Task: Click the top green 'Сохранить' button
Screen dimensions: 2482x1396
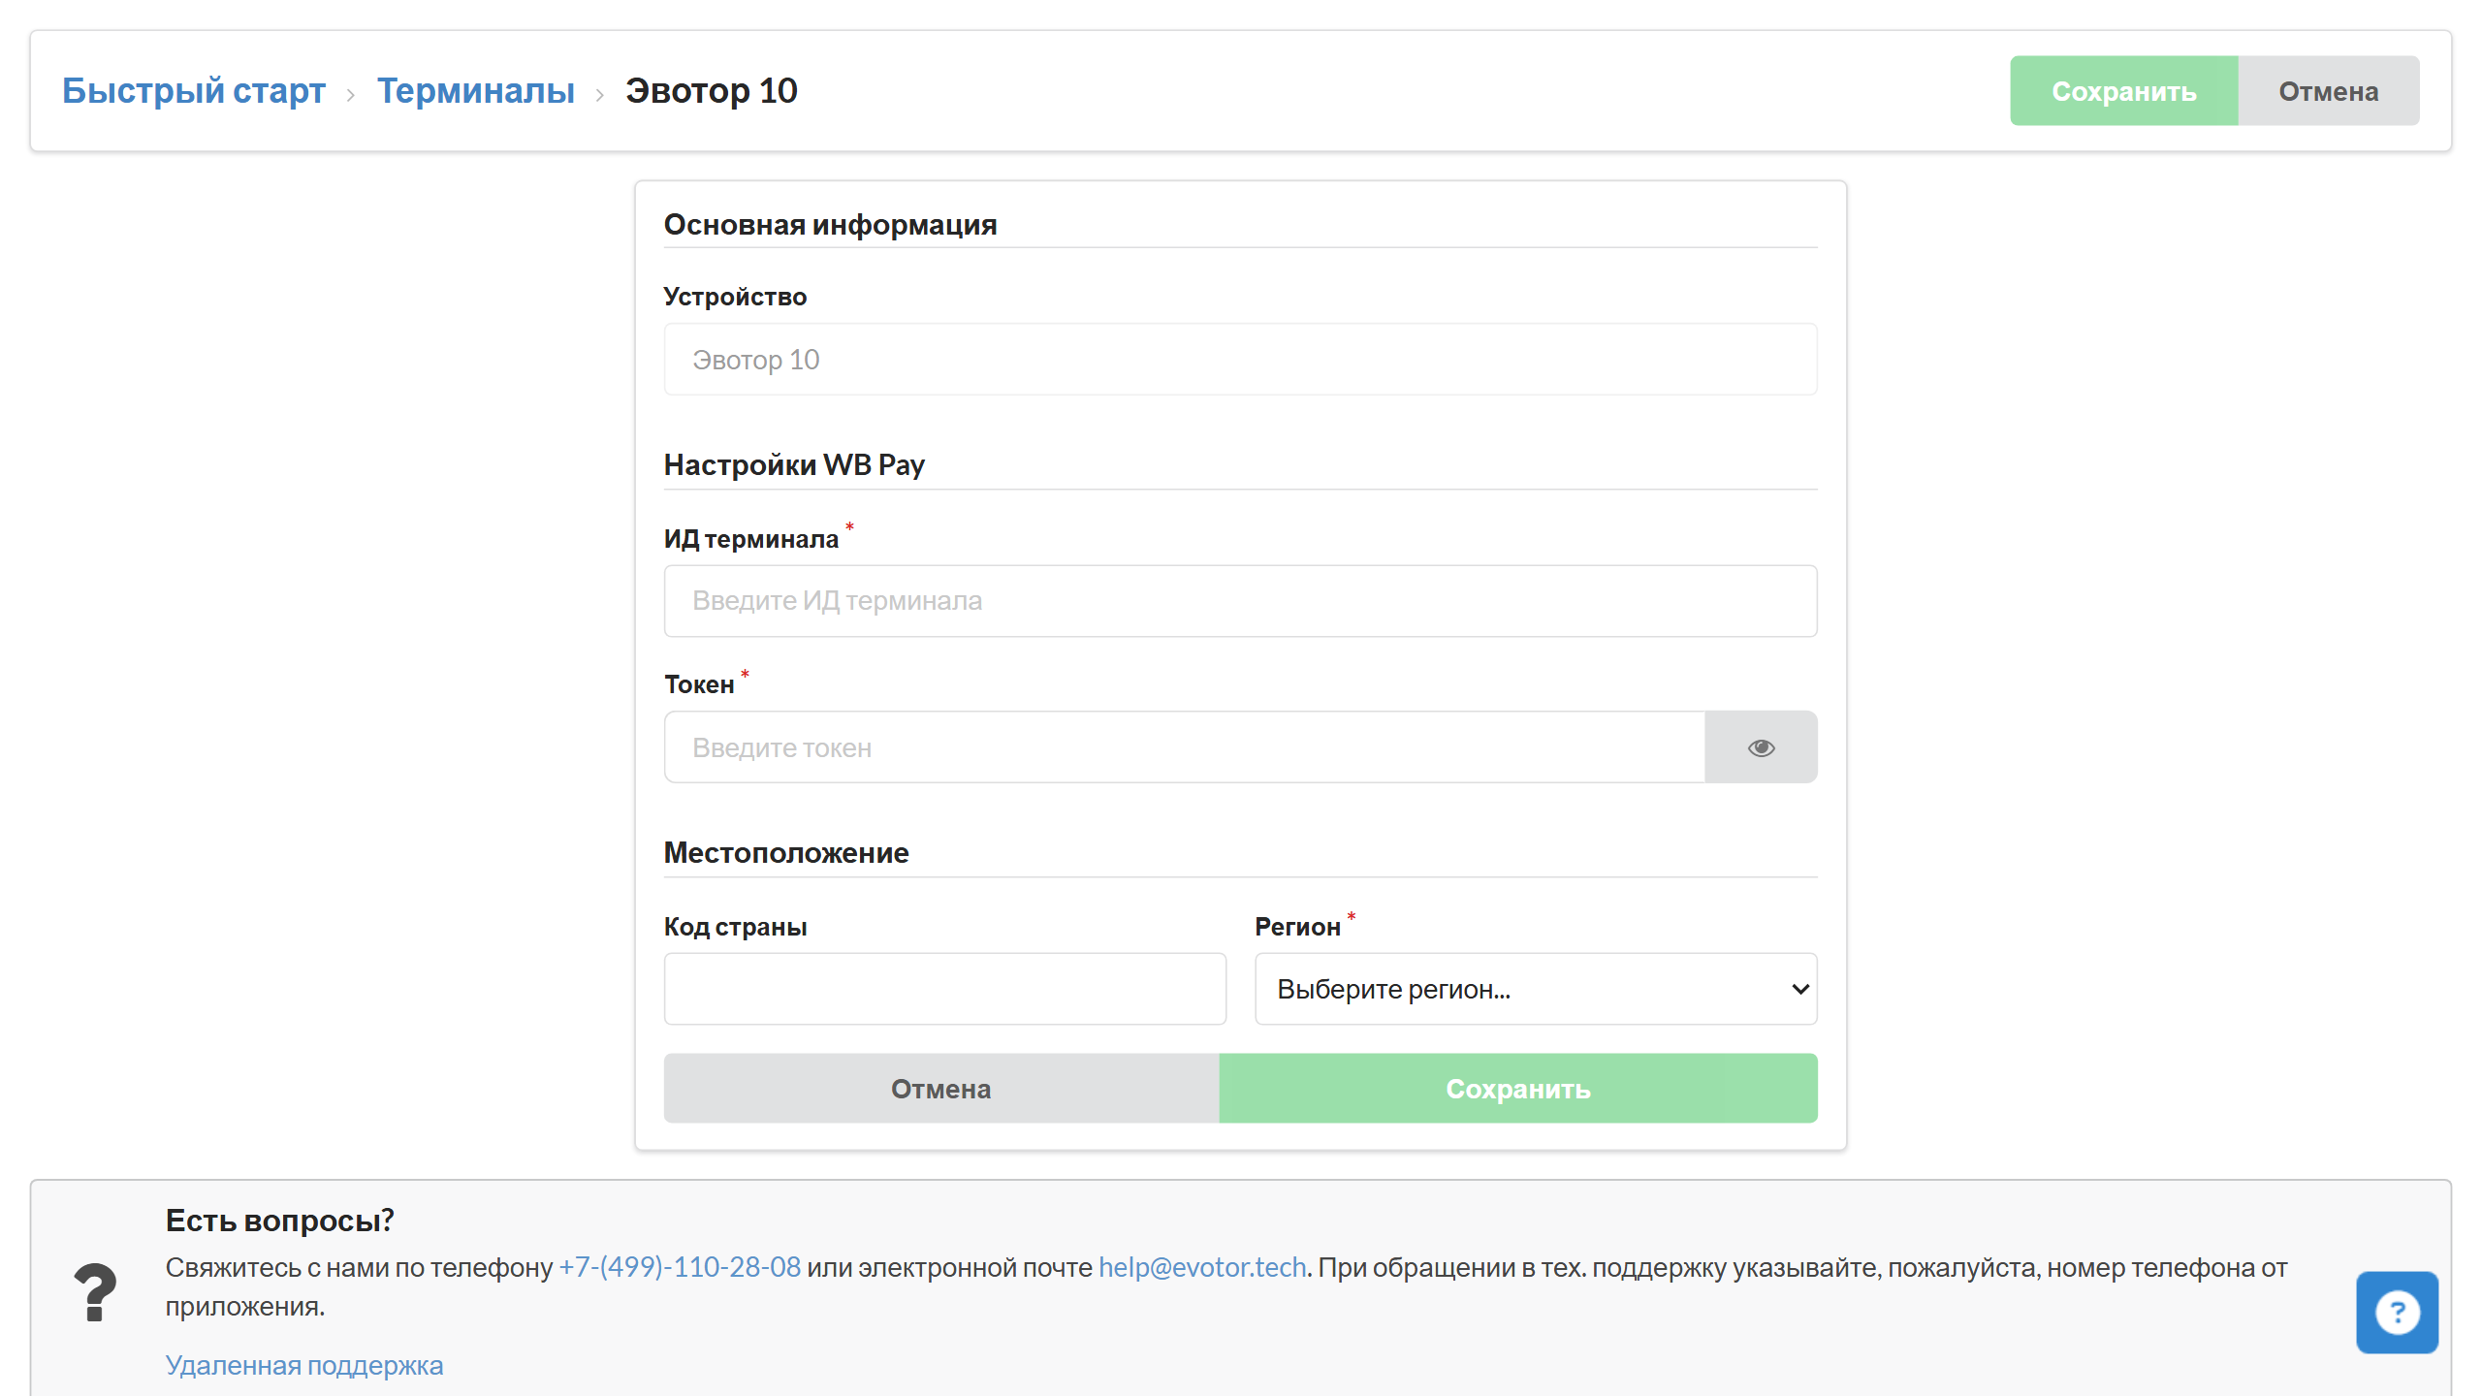Action: pos(2124,91)
